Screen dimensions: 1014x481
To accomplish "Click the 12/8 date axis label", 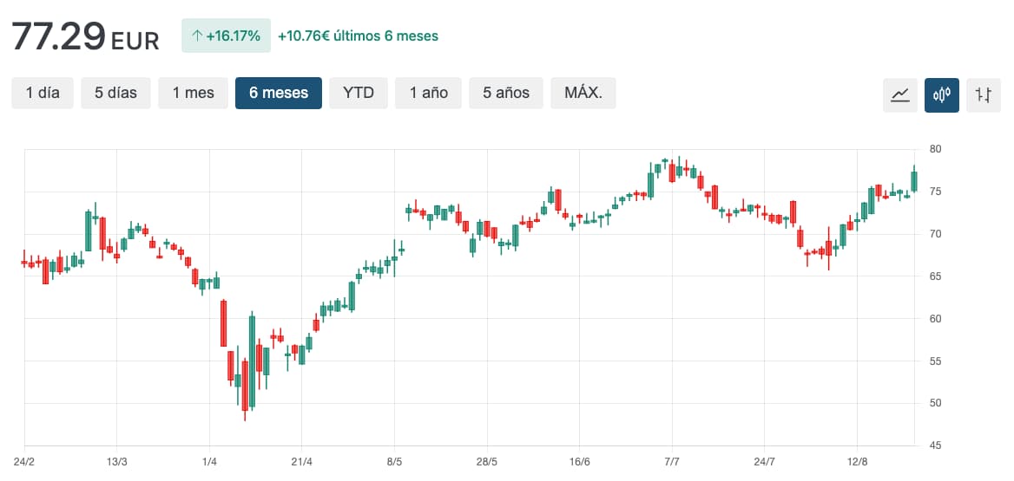I will coord(857,462).
